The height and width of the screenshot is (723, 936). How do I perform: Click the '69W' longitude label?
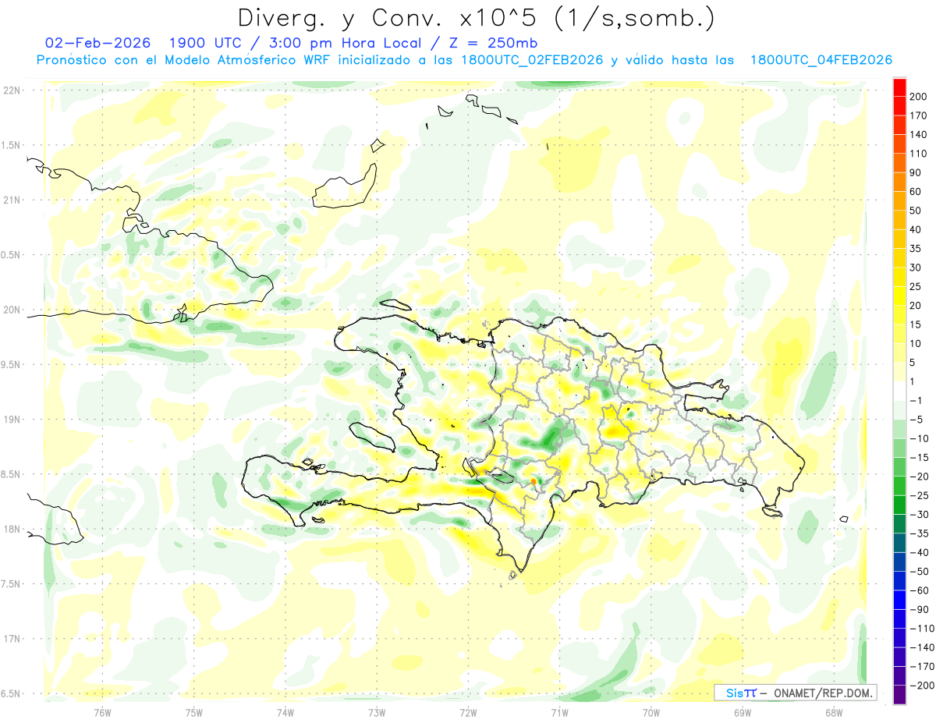point(743,713)
